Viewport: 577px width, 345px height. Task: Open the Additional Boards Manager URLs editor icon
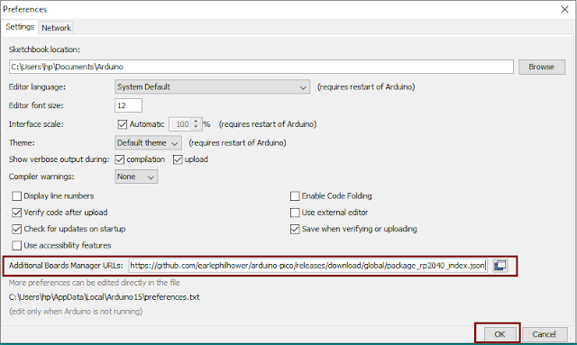tap(500, 265)
